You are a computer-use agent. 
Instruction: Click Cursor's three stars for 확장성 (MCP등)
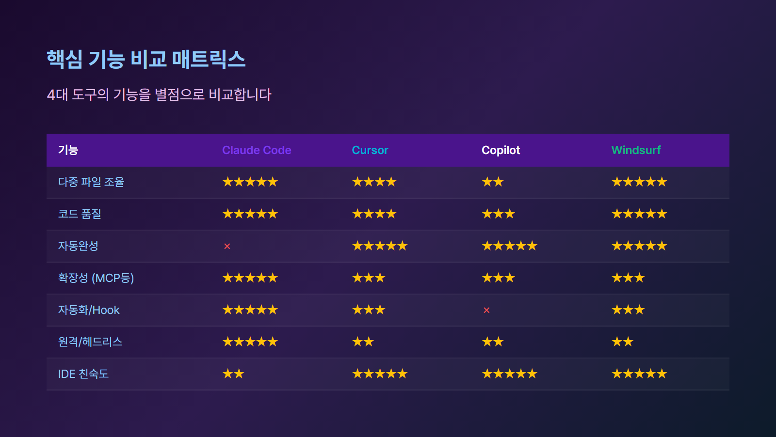369,278
